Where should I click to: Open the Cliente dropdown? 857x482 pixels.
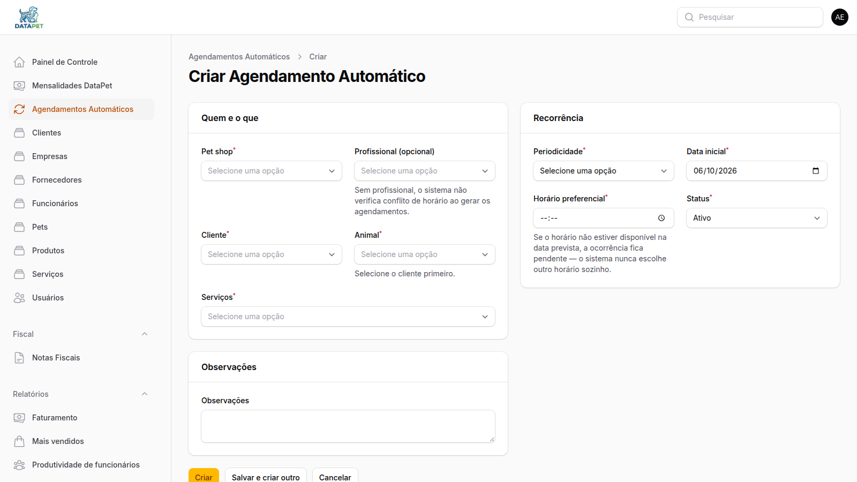[x=272, y=254]
